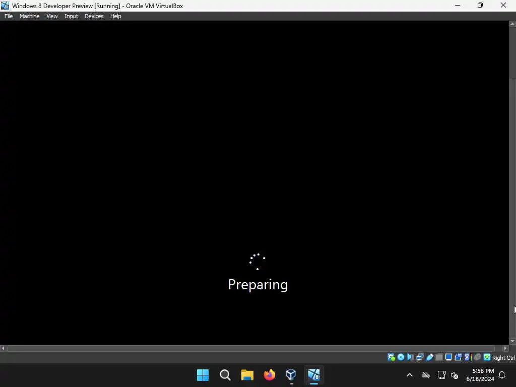Click the recording status icon
The width and height of the screenshot is (516, 387).
(458, 357)
